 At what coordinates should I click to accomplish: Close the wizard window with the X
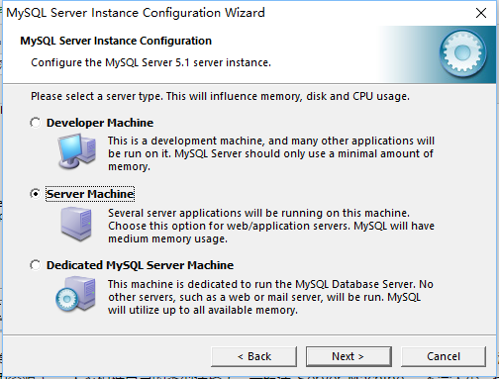(481, 13)
